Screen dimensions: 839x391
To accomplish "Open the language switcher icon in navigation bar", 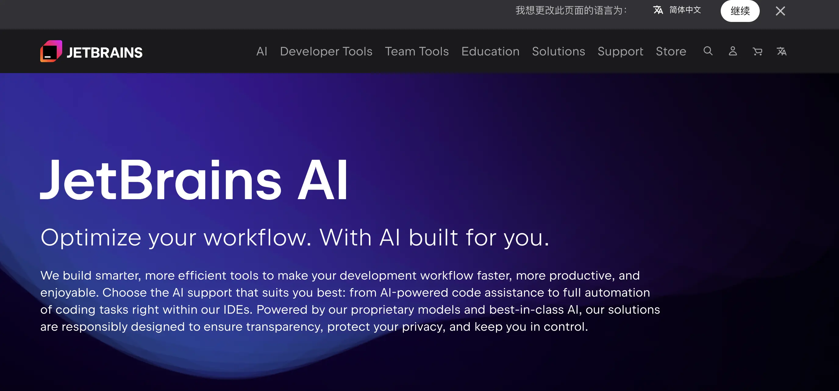I will (x=782, y=51).
